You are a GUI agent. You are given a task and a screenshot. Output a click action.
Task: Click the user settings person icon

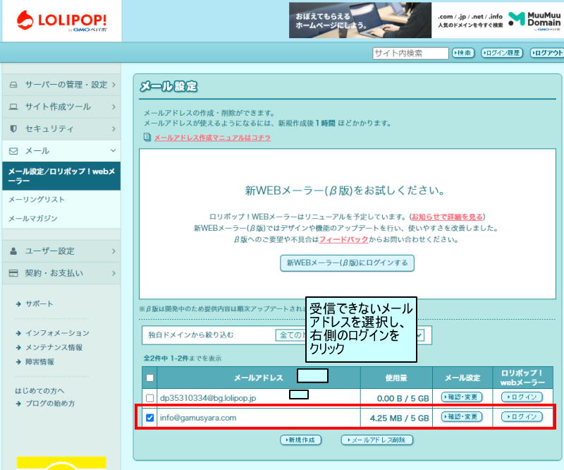point(13,251)
